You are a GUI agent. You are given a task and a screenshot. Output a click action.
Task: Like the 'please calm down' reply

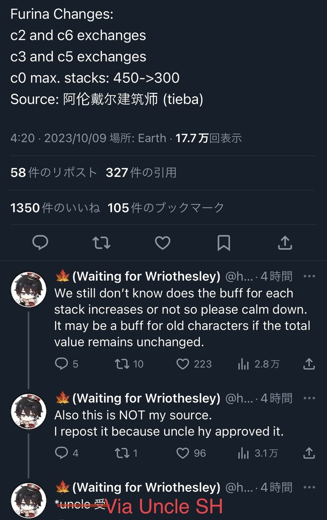click(x=183, y=364)
